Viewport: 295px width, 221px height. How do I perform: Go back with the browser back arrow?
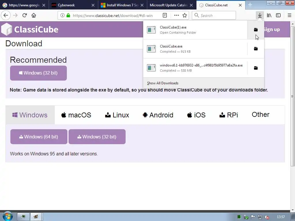[6, 15]
